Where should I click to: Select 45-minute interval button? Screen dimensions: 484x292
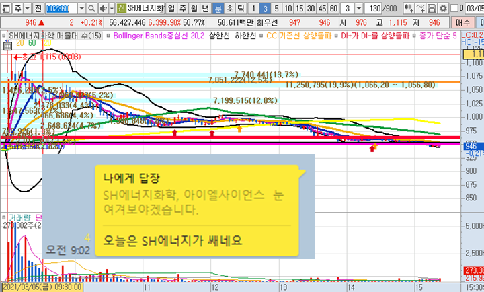point(322,8)
